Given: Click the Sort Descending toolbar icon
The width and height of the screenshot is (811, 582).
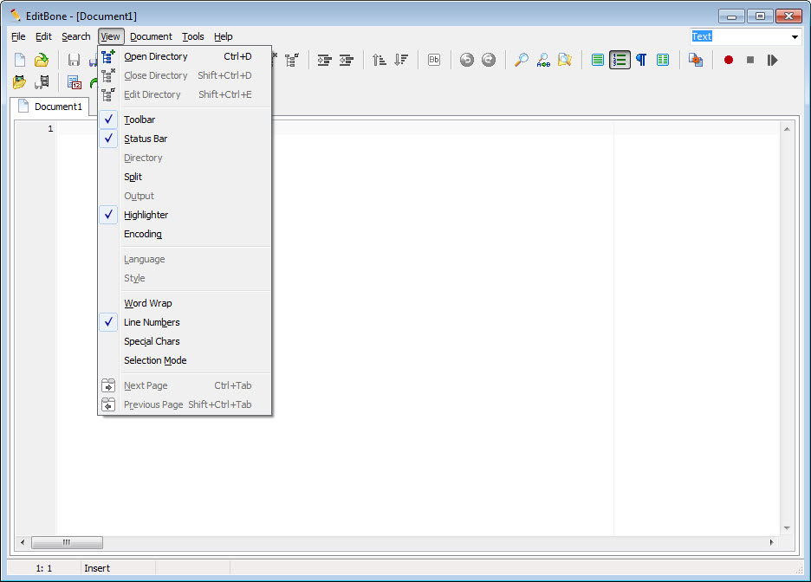Looking at the screenshot, I should tap(401, 60).
